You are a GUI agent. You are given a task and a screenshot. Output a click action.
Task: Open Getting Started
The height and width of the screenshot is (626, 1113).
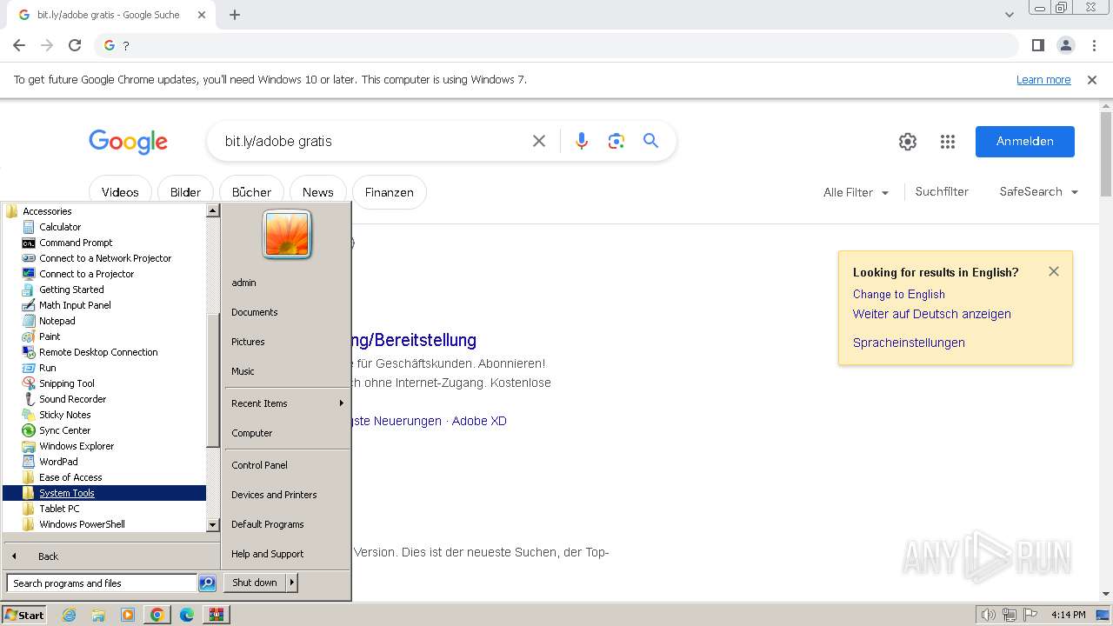click(x=71, y=290)
